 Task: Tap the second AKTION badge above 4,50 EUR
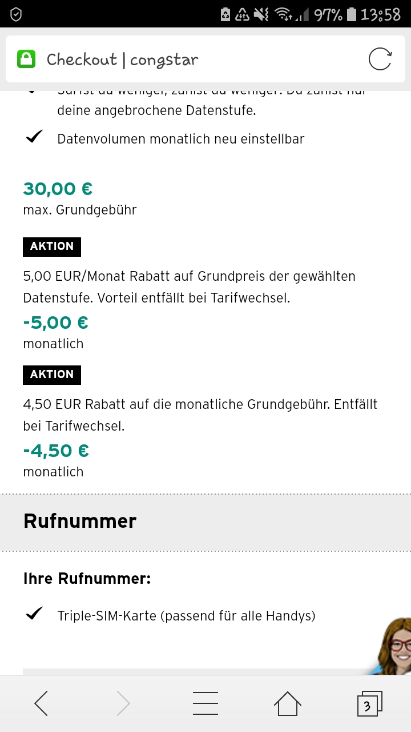point(52,375)
